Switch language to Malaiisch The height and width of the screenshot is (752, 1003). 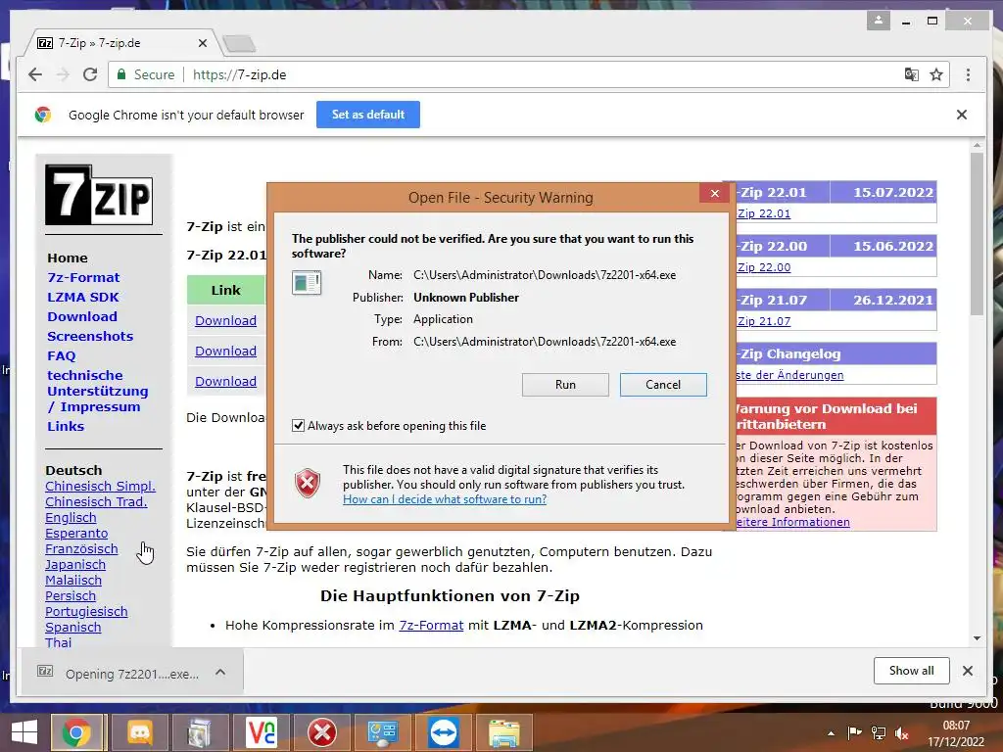72,580
